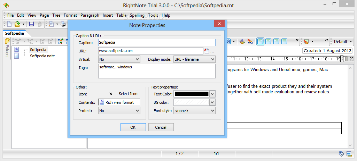Justify text in editor toolbar
357x161 pixels.
tap(284, 41)
